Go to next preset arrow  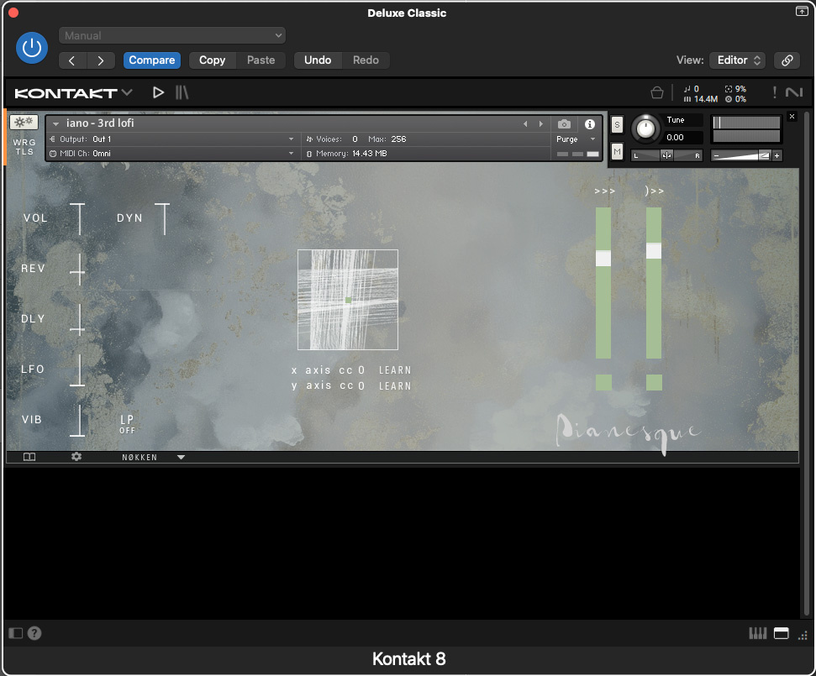pos(101,60)
